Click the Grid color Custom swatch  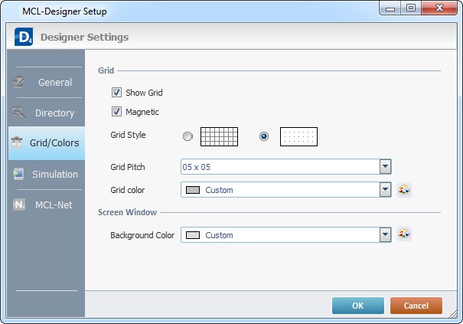click(193, 190)
